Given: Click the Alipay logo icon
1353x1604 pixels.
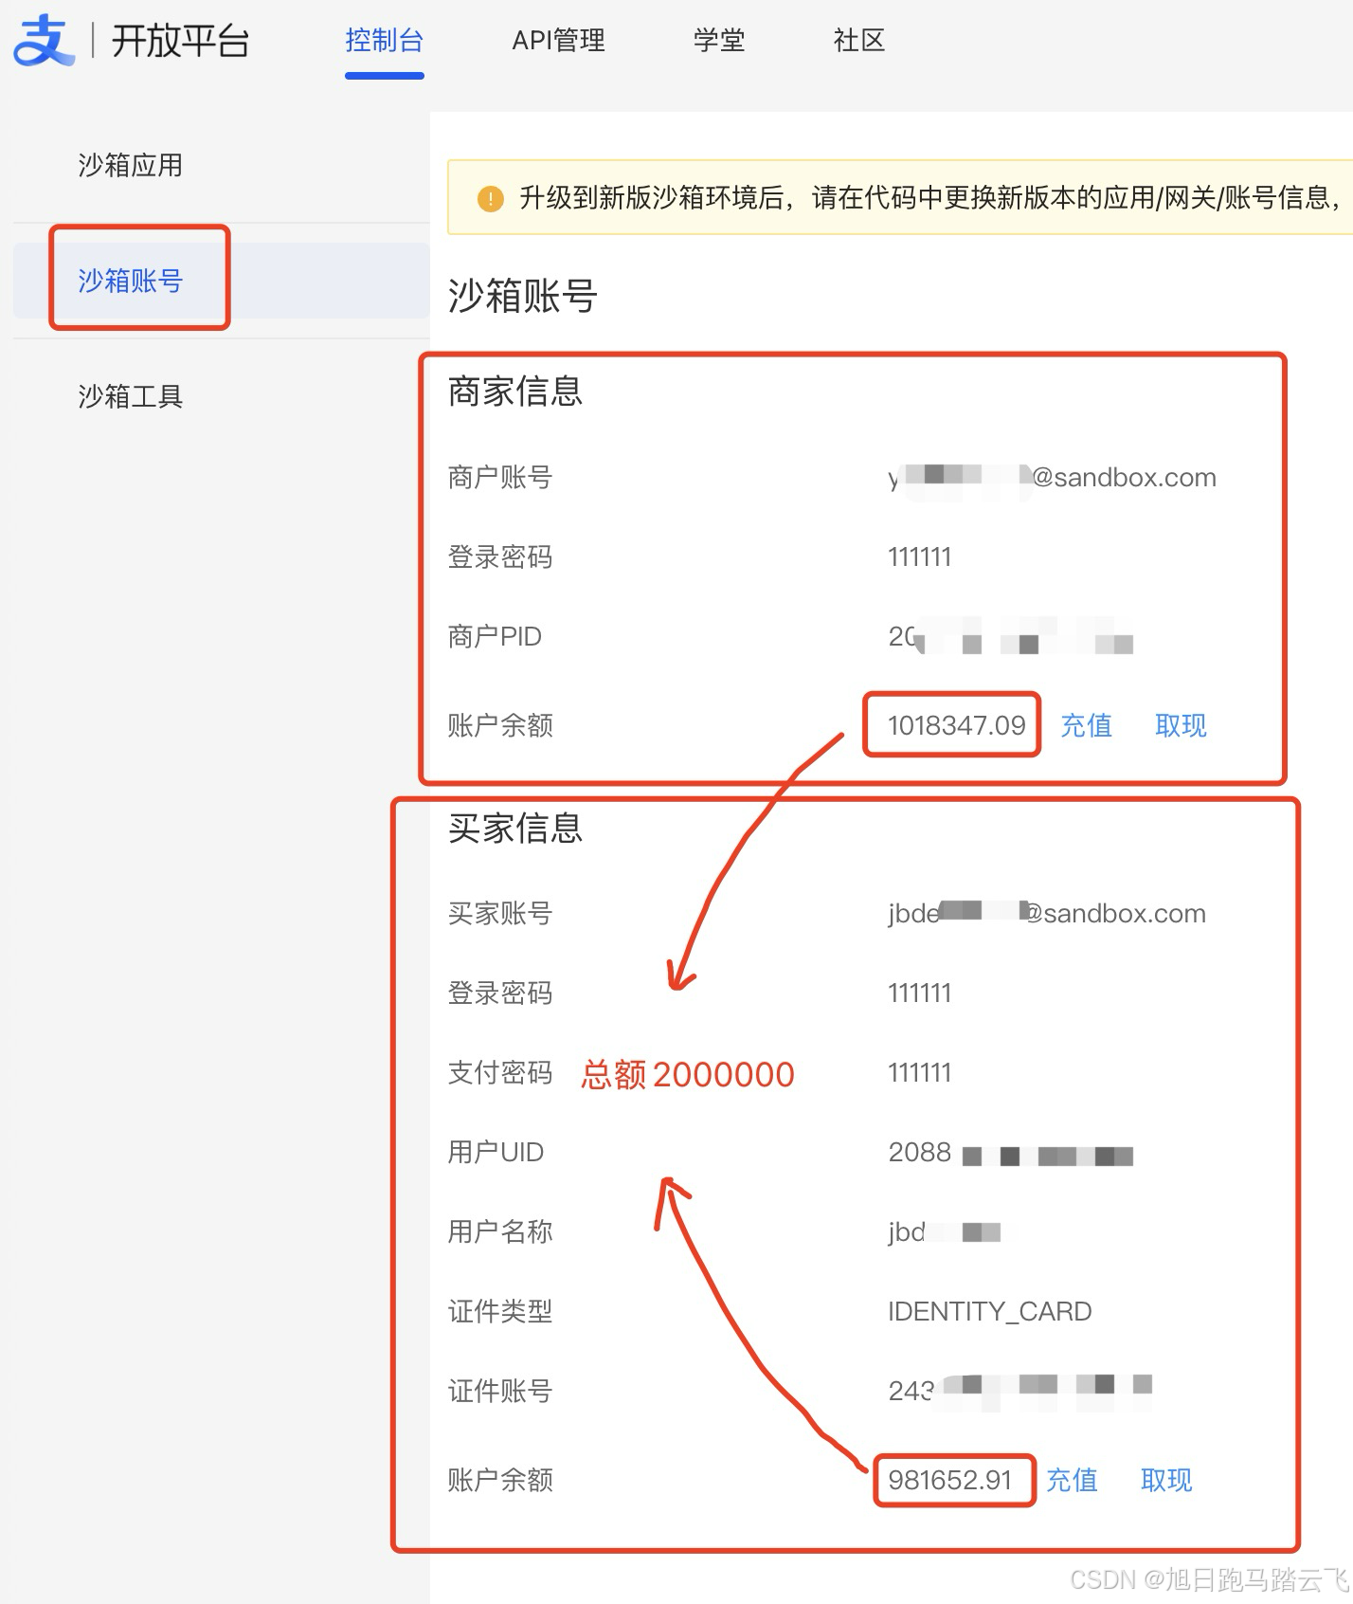Looking at the screenshot, I should click(44, 41).
